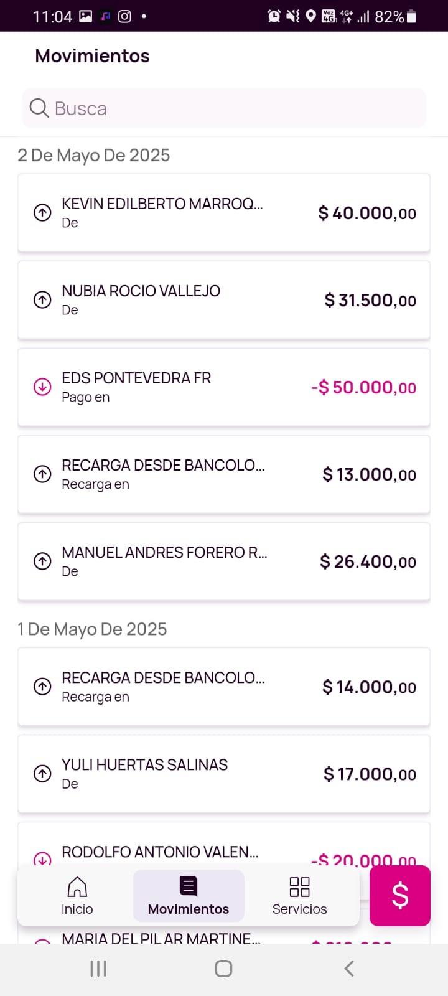Go to Inicio tab
The height and width of the screenshot is (996, 448).
(x=77, y=896)
